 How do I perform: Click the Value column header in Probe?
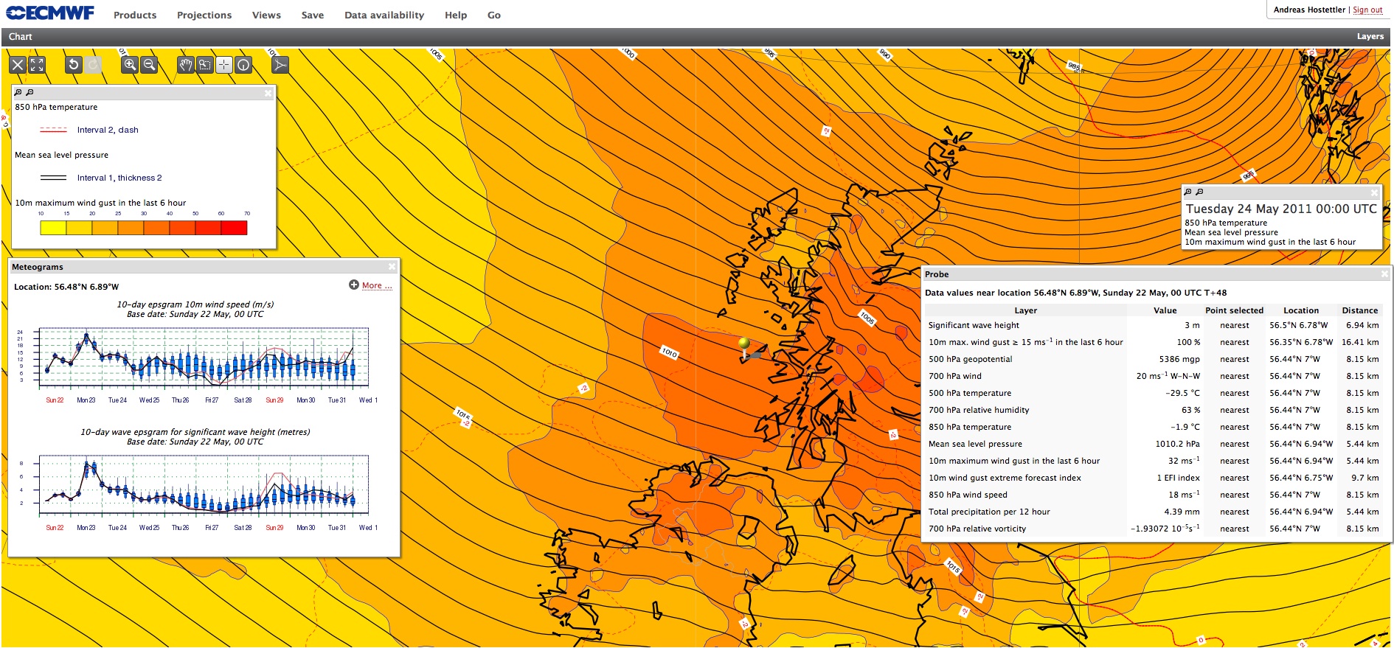(1165, 310)
